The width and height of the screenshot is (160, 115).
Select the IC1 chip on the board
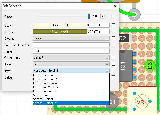pos(126,66)
